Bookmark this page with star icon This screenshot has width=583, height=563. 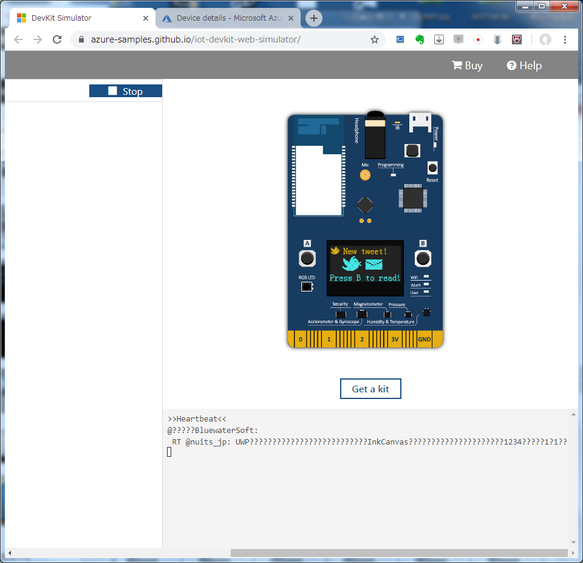click(x=375, y=39)
